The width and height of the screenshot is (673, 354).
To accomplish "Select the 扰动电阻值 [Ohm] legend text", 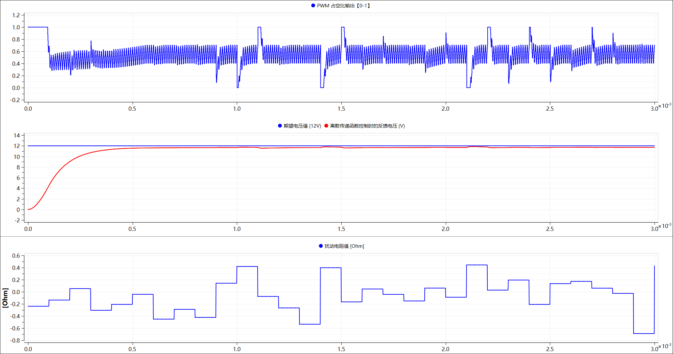I will (x=344, y=246).
